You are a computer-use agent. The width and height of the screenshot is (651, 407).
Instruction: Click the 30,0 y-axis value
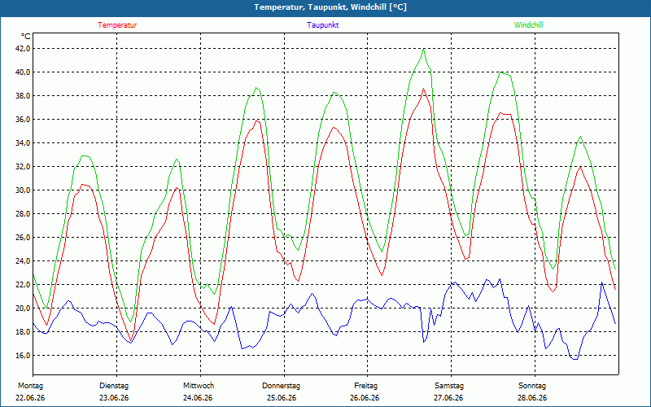24,190
